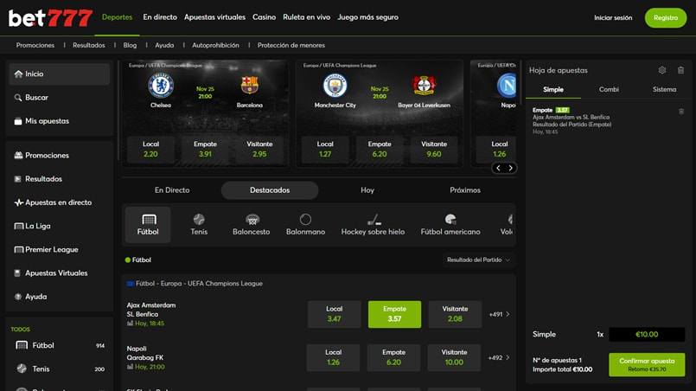Open Apuestas Virtuales sidebar item
Screen dimensions: 696x391
point(60,272)
